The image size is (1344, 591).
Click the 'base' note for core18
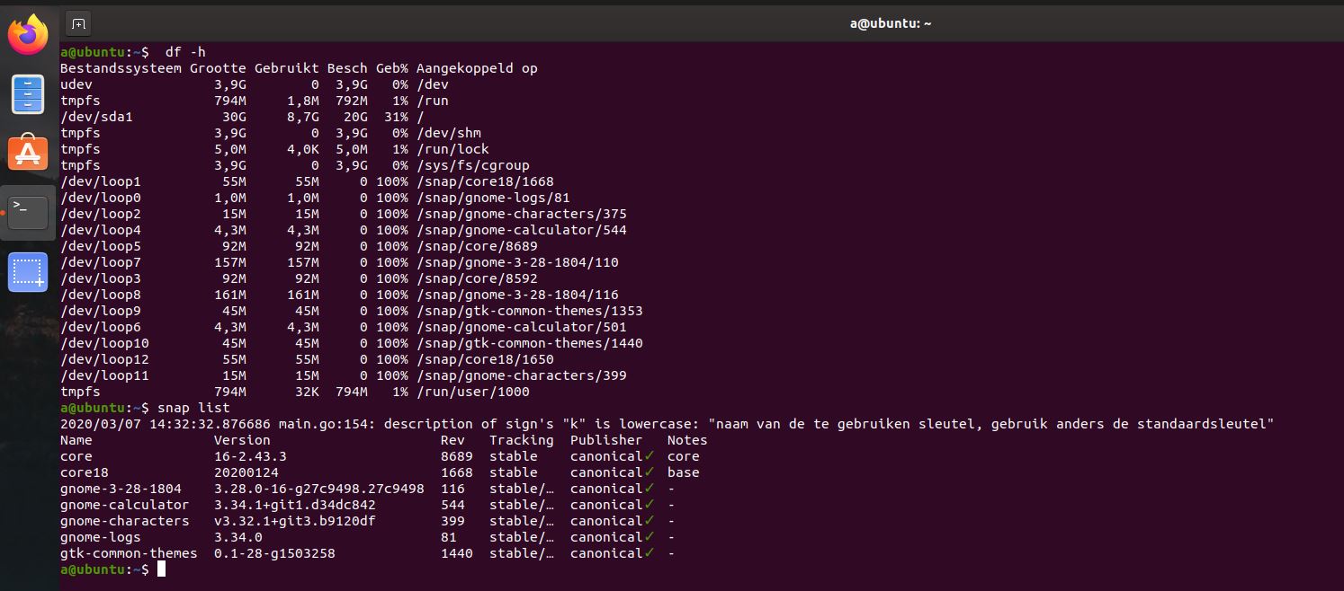point(684,472)
